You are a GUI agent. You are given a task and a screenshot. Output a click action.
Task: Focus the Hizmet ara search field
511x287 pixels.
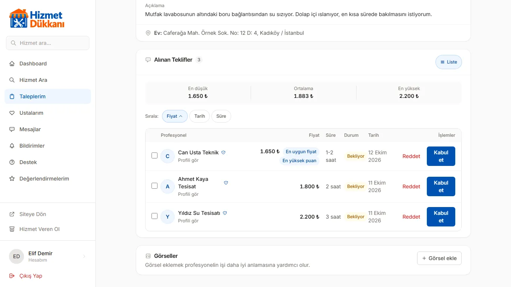[48, 43]
